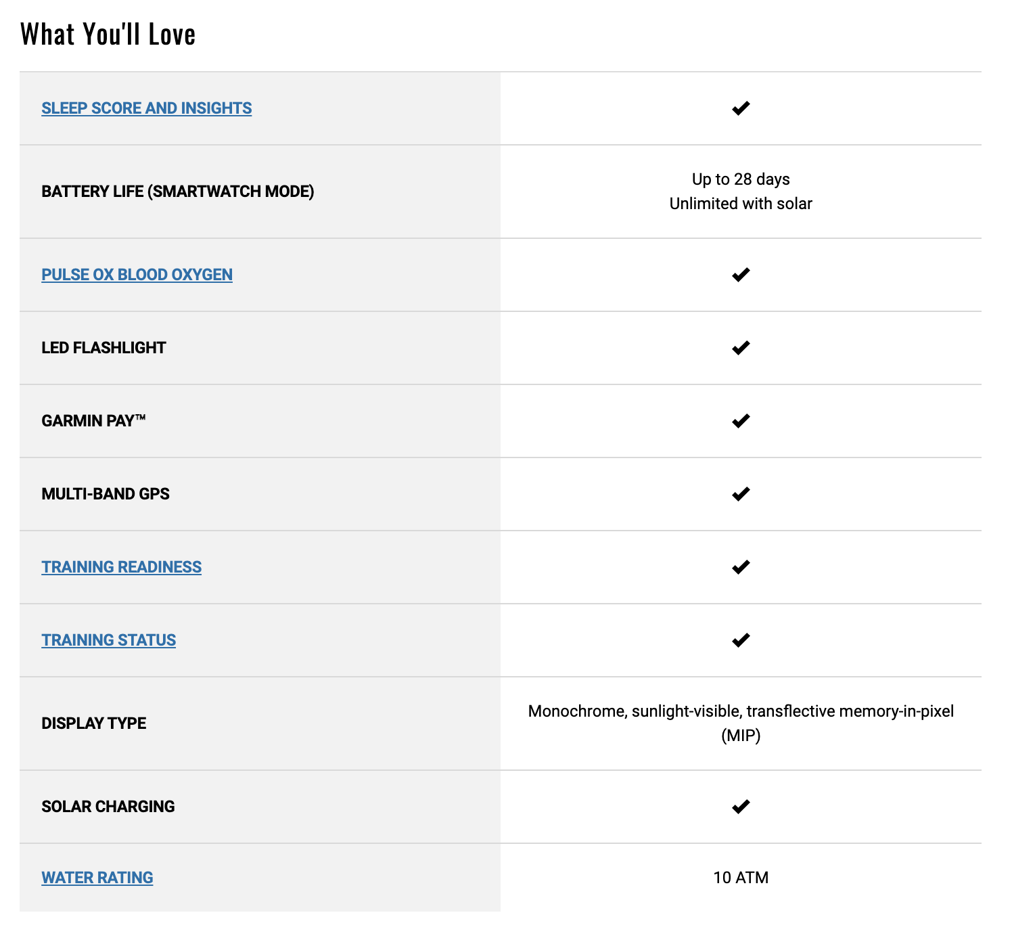Follow the Training Readiness link
Image resolution: width=1012 pixels, height=938 pixels.
coord(121,567)
